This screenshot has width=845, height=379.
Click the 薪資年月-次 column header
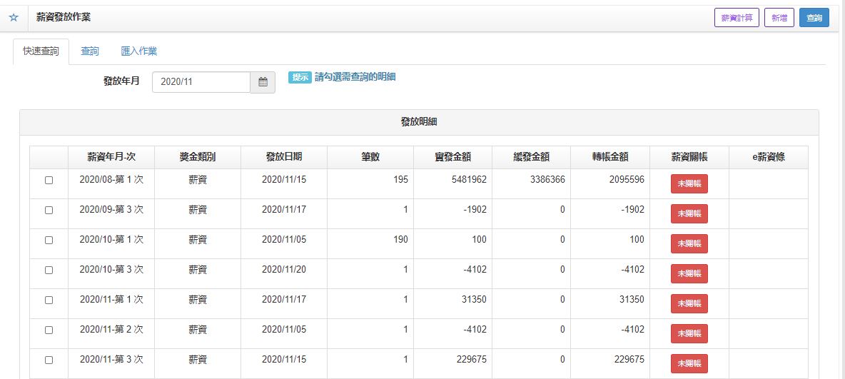click(111, 158)
